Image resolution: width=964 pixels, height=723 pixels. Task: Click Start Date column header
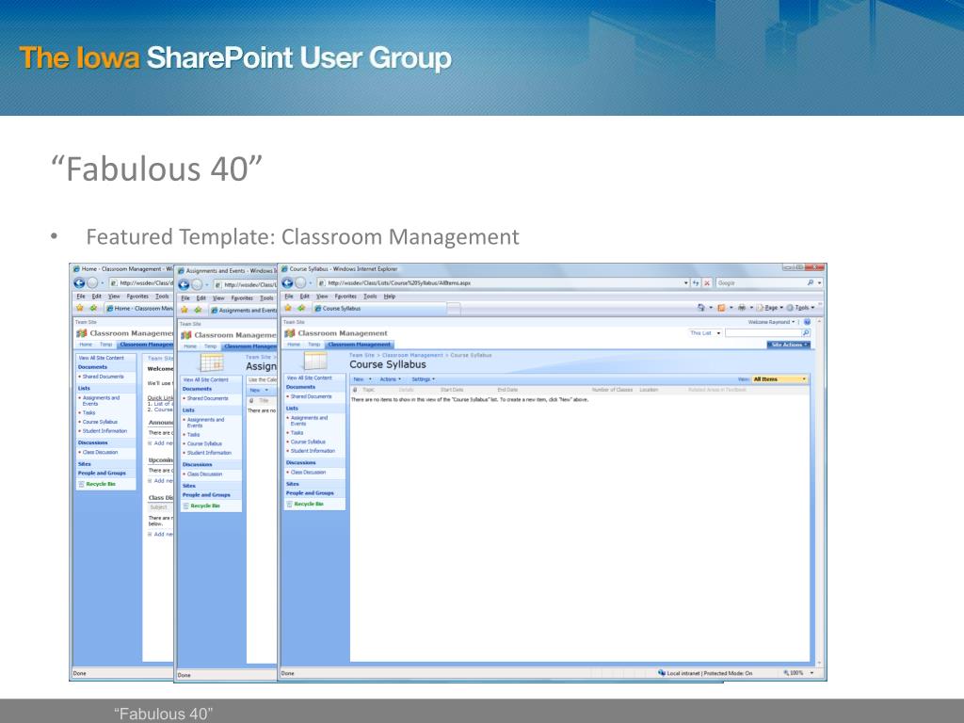click(x=452, y=390)
